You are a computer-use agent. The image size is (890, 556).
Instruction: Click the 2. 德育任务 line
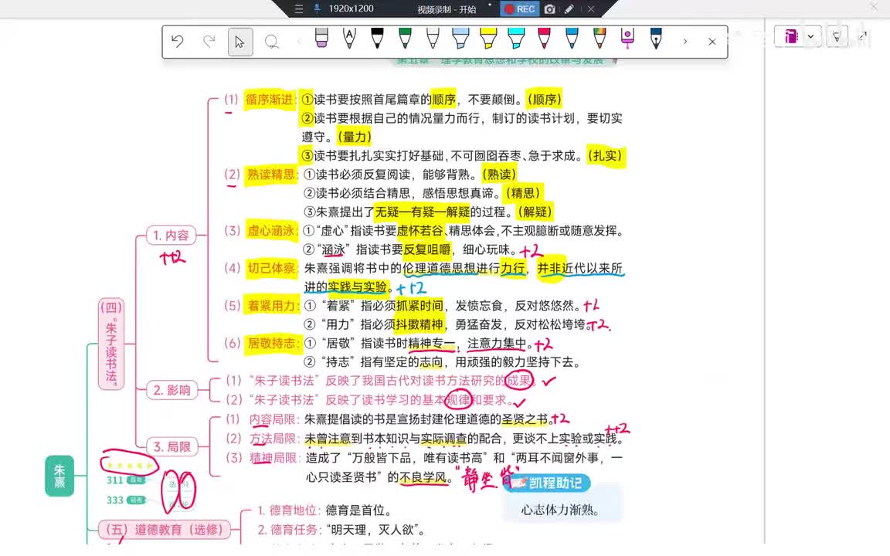pos(341,529)
